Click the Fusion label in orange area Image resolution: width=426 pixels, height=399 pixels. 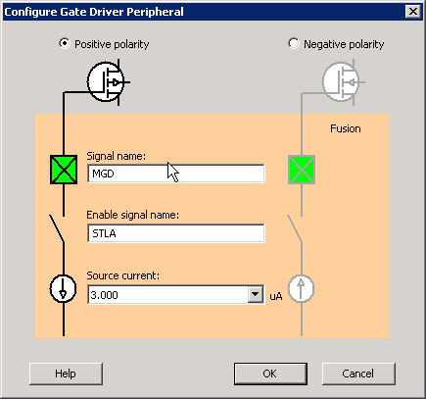[x=346, y=128]
